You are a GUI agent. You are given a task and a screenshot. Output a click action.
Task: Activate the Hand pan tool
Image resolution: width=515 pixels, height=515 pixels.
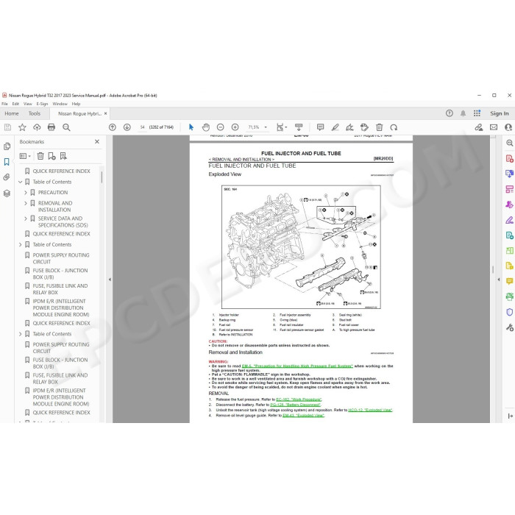point(206,127)
